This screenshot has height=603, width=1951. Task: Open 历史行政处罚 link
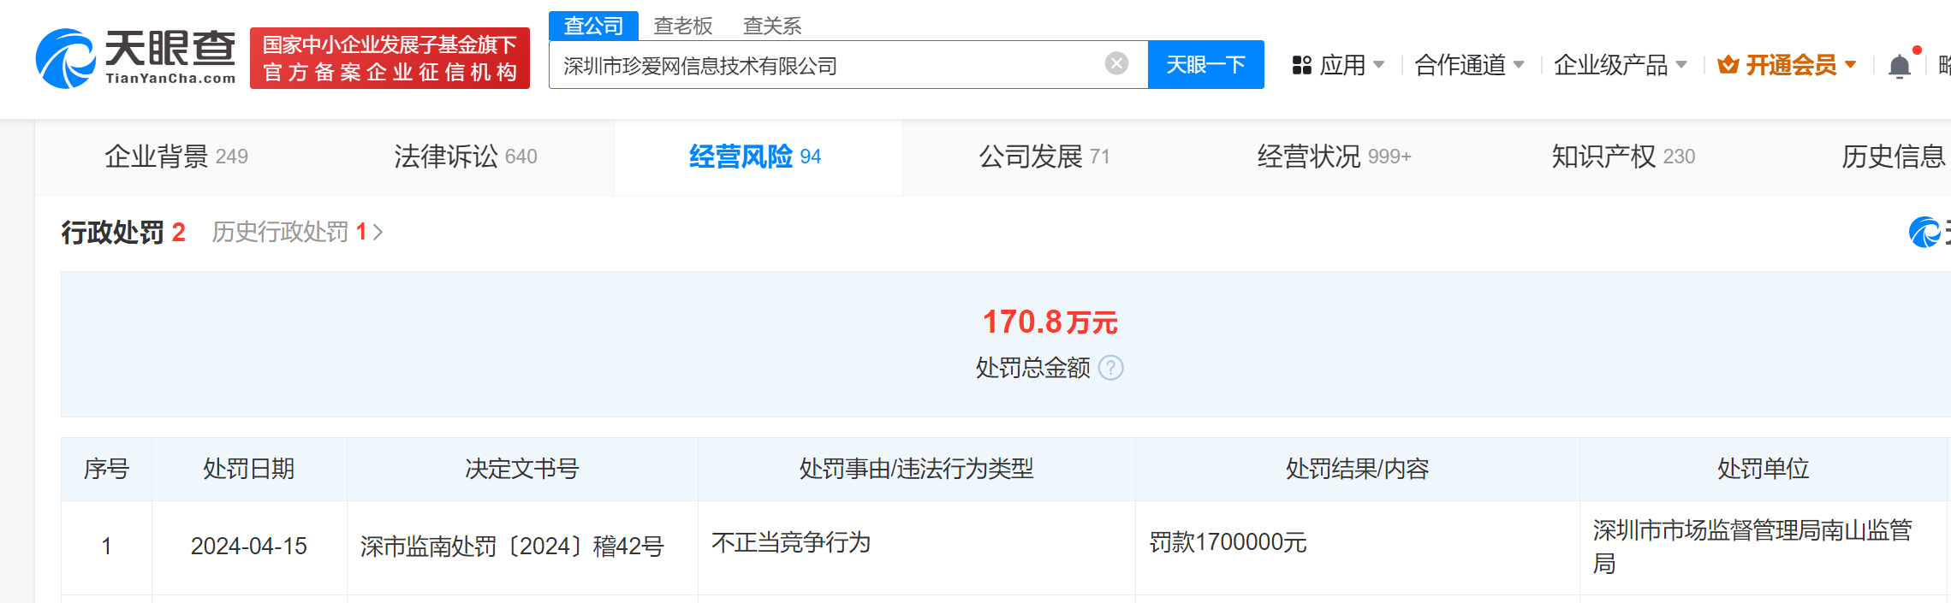tap(296, 232)
